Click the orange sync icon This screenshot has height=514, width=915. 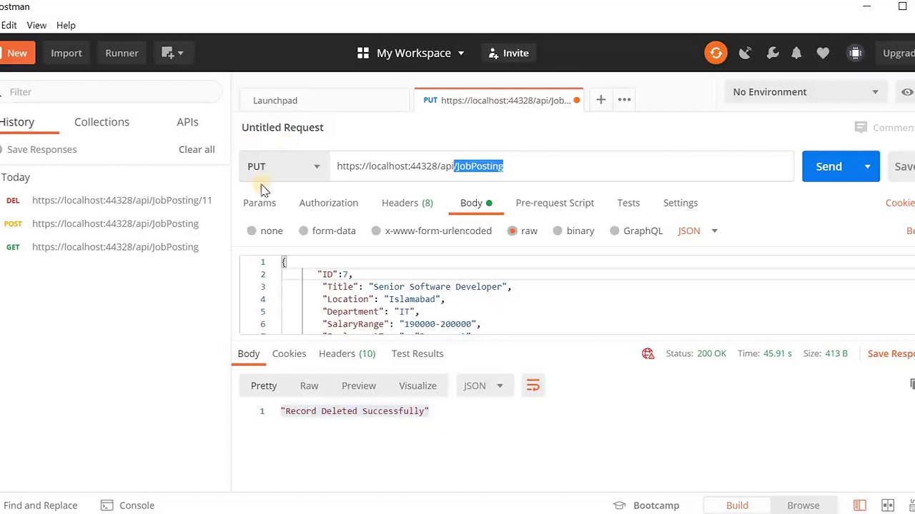716,53
